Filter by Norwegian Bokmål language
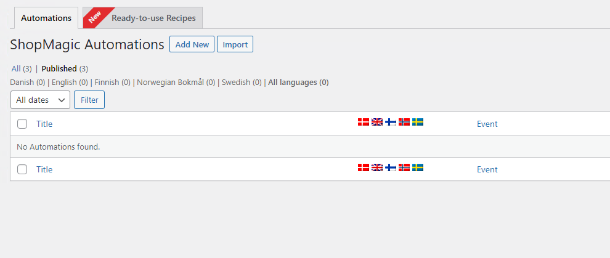This screenshot has height=258, width=610. (171, 83)
